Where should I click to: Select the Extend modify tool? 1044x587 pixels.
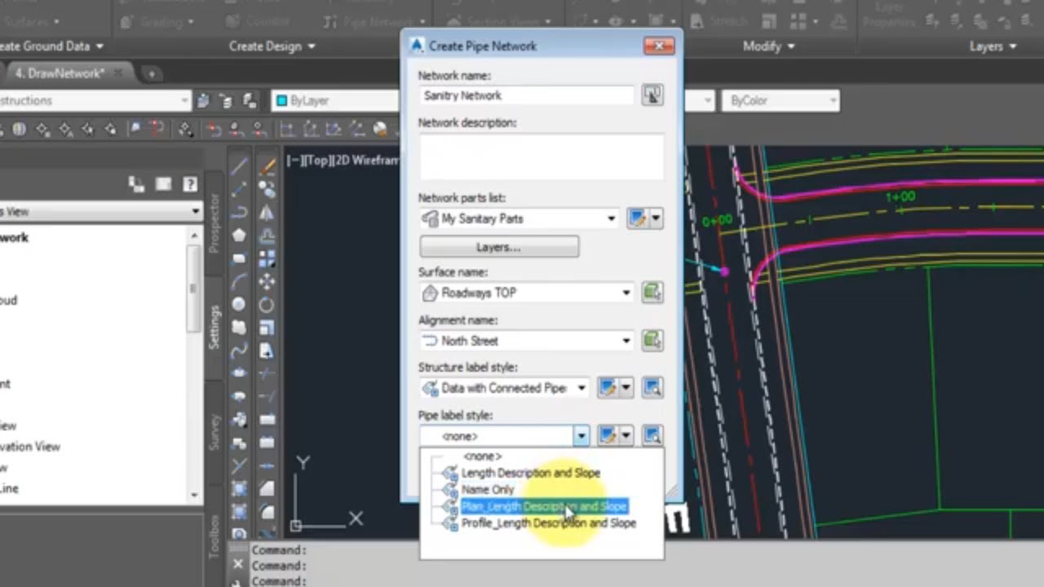[x=267, y=396]
